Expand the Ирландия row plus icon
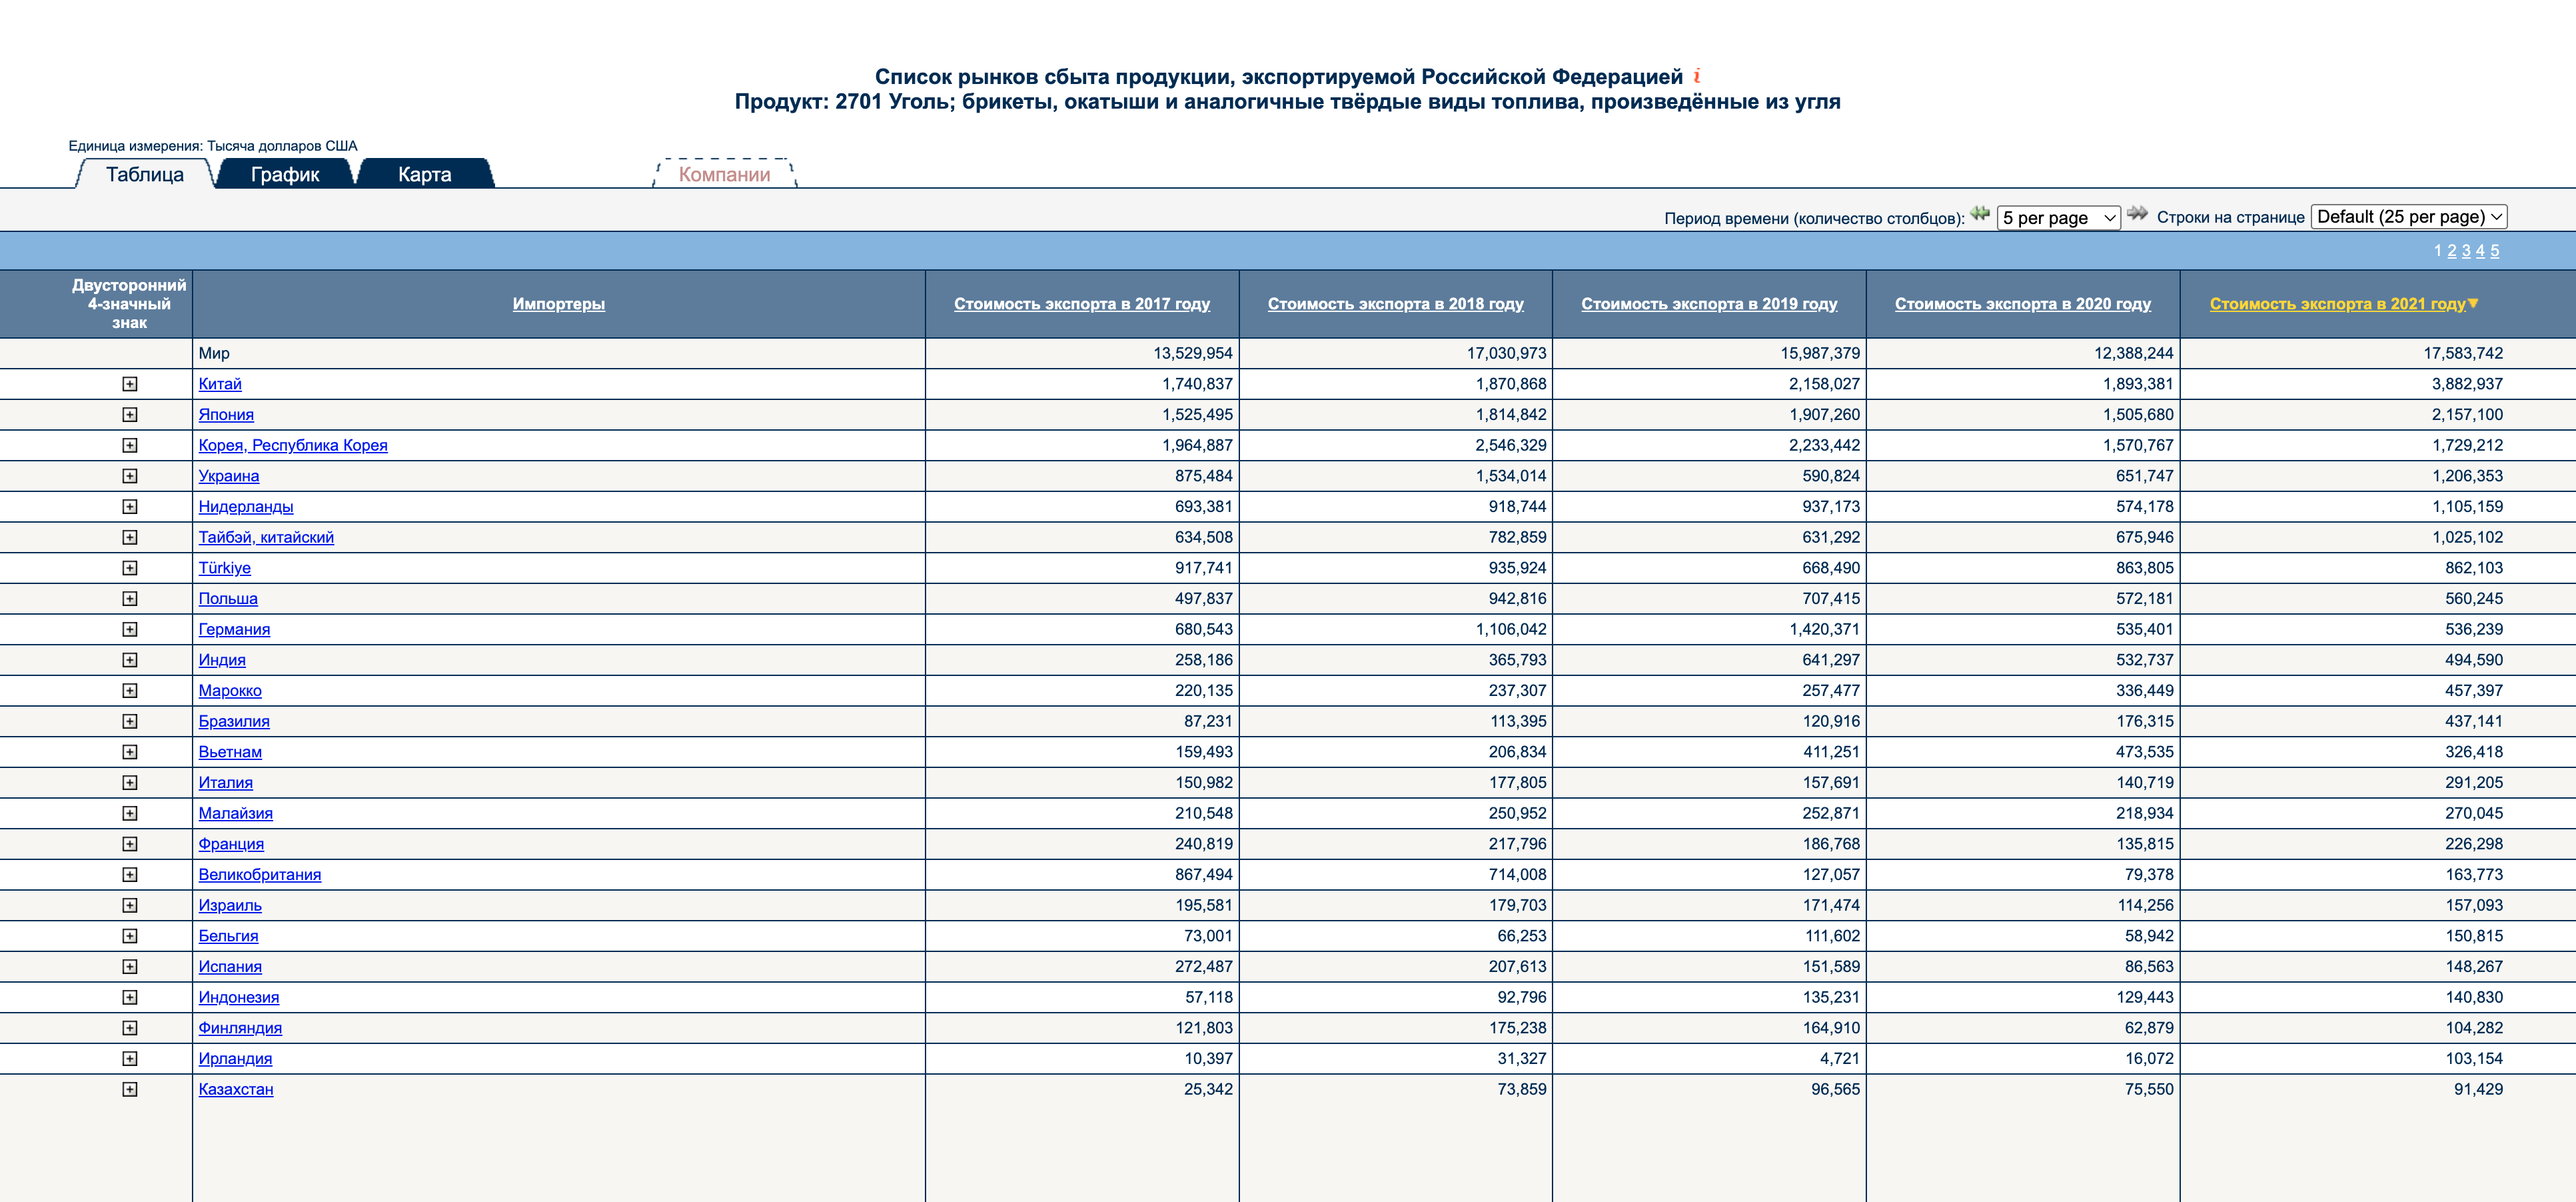The image size is (2576, 1202). tap(130, 1059)
